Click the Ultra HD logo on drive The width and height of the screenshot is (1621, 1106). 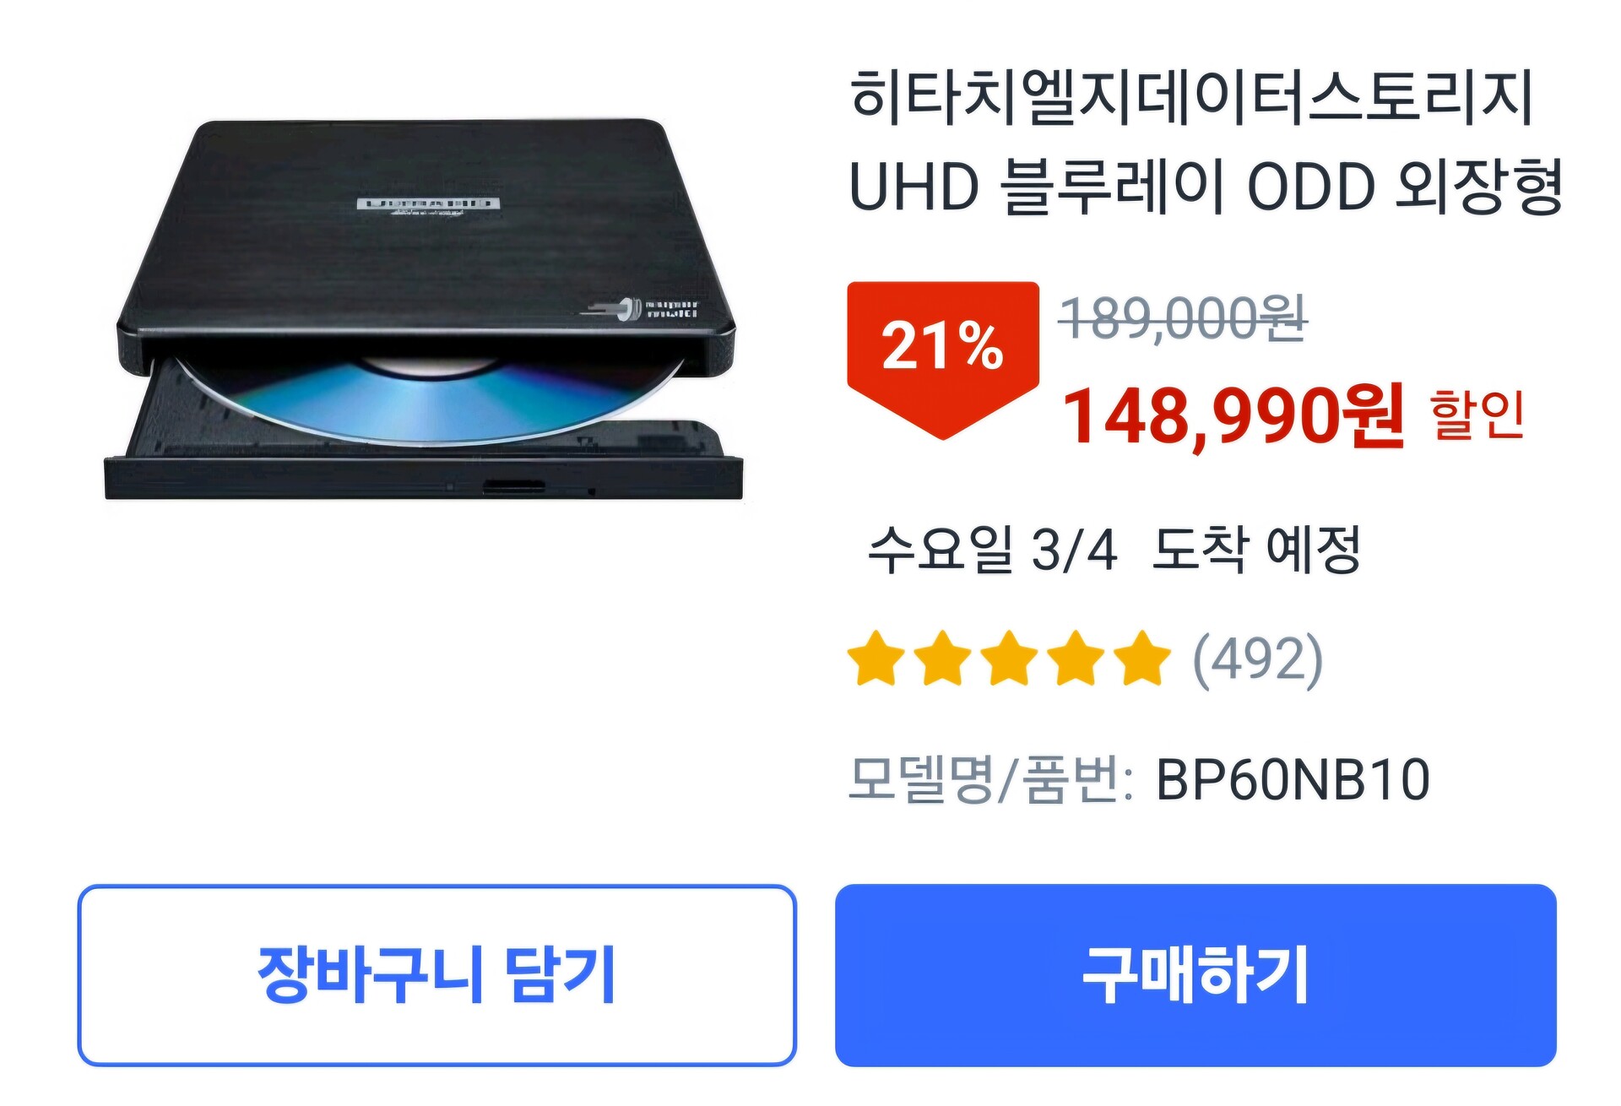(x=428, y=207)
